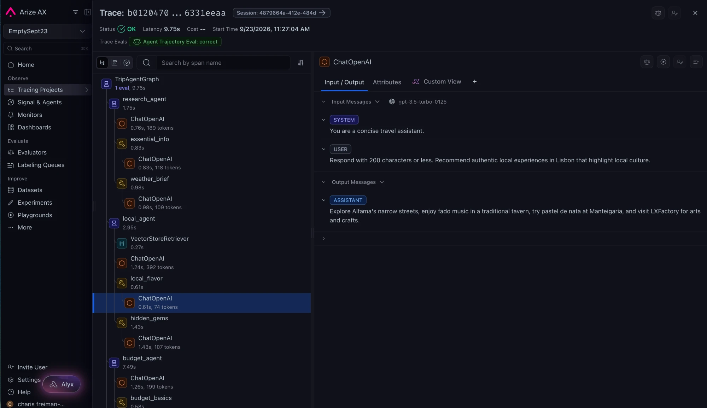Open Experiments page

click(35, 203)
